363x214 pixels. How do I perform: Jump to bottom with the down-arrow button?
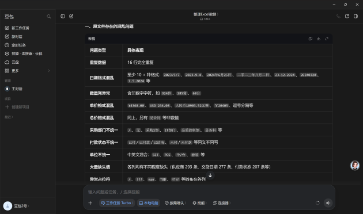click(210, 175)
